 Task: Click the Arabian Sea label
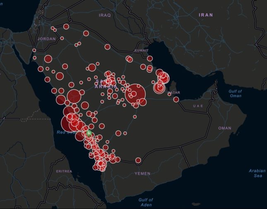coord(257,173)
